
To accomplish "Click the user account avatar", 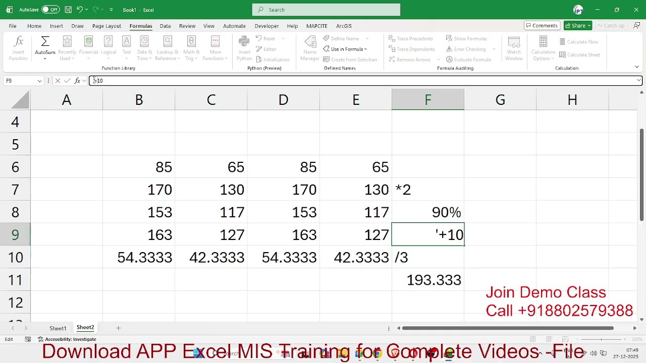I will [x=578, y=10].
